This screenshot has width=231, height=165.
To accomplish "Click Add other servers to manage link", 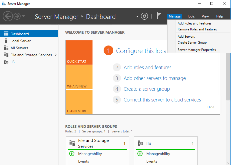I will click(154, 78).
